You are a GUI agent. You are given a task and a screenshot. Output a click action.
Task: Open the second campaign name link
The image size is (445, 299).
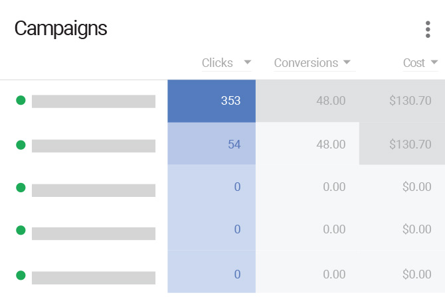coord(94,146)
